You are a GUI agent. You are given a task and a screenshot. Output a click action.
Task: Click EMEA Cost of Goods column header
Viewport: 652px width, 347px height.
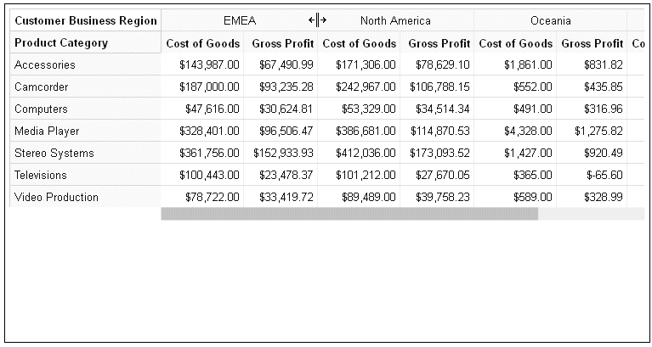tap(202, 42)
